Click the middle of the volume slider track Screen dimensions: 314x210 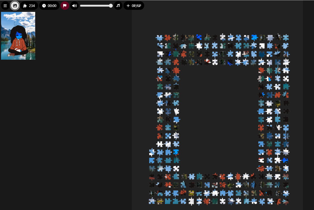(x=96, y=6)
